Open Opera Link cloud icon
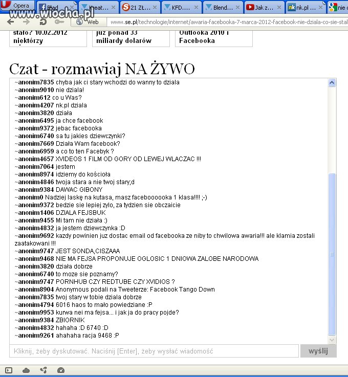Screen dimensions: 348x377 click(x=26, y=370)
